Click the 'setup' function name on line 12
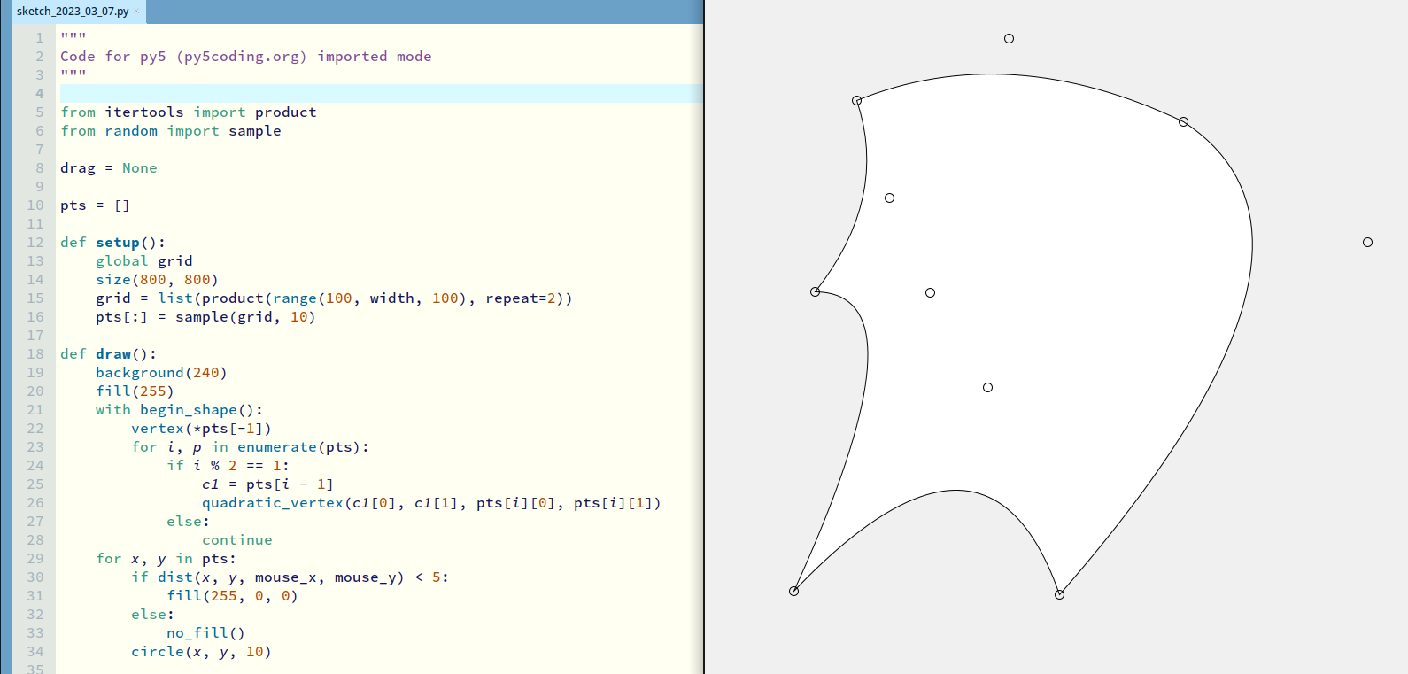Image resolution: width=1408 pixels, height=674 pixels. pyautogui.click(x=118, y=243)
